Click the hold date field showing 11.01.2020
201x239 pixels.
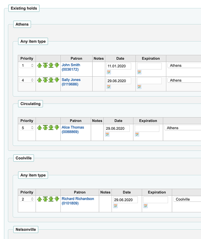pos(118,66)
